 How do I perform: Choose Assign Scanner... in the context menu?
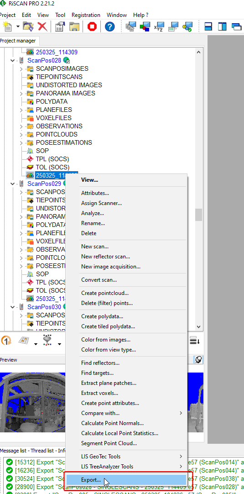point(126,203)
